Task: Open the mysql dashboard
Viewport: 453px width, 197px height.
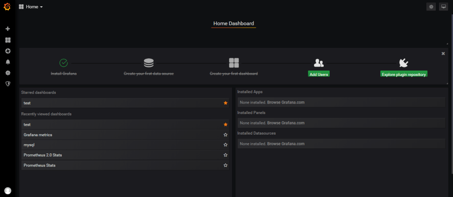Action: click(x=125, y=145)
